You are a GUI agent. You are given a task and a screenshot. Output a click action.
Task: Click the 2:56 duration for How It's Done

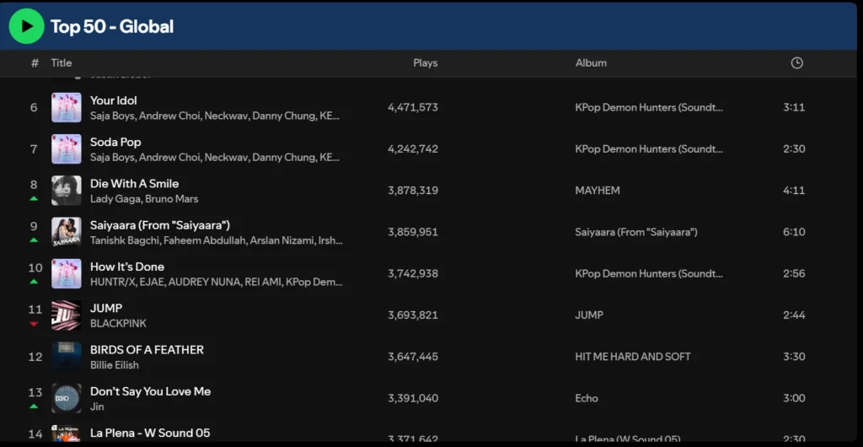[x=794, y=273]
